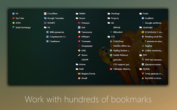Open the Сокращение сс... bookmark
The width and height of the screenshot is (177, 110).
[56, 37]
